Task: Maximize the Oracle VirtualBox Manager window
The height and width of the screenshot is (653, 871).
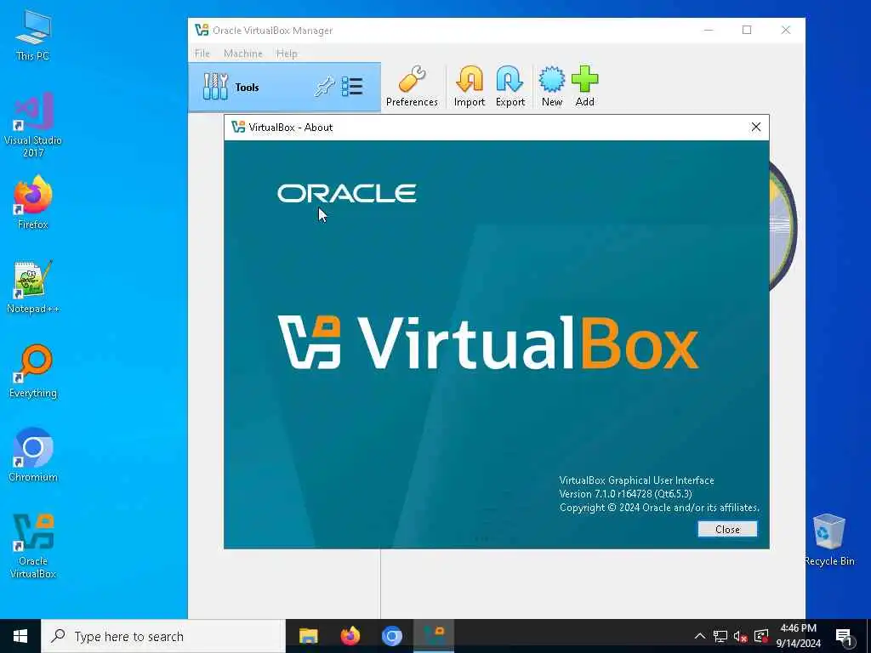Action: coord(747,30)
